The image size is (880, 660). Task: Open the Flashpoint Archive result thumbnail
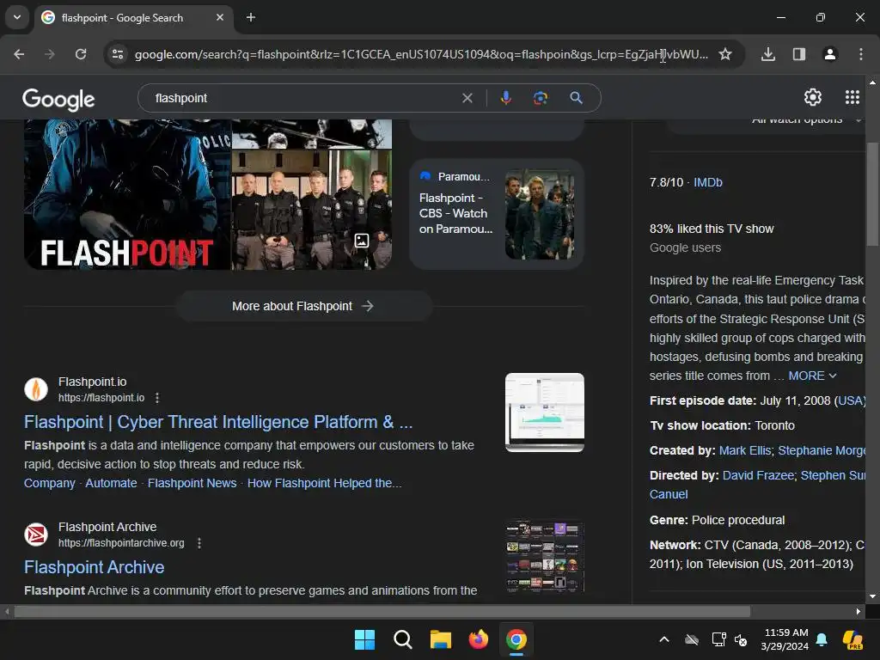click(544, 556)
